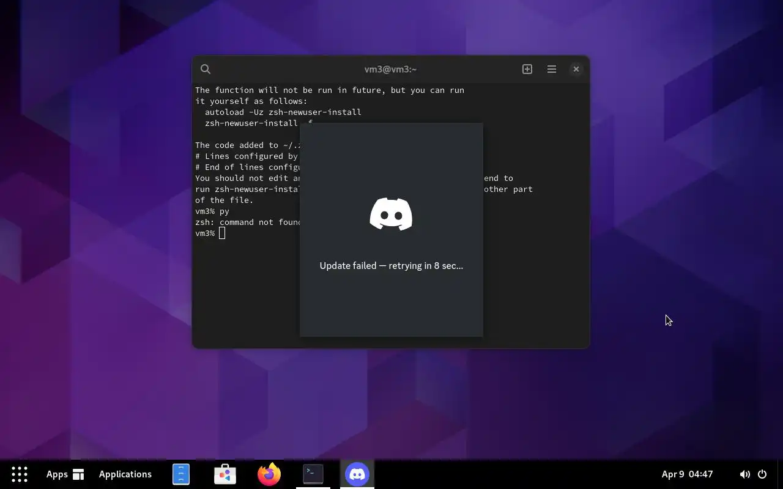Screen dimensions: 783x489
Task: Open the Applications menu
Action: click(125, 474)
